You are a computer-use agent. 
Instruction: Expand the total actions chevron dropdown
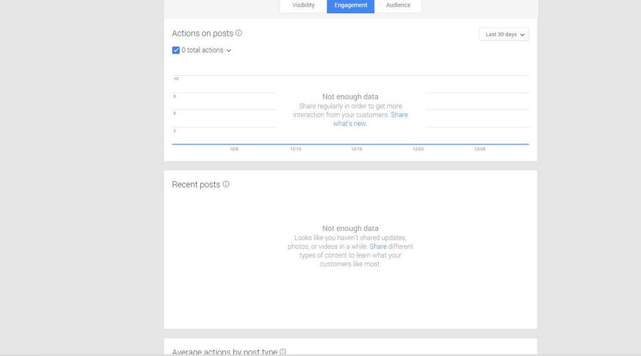tap(228, 51)
